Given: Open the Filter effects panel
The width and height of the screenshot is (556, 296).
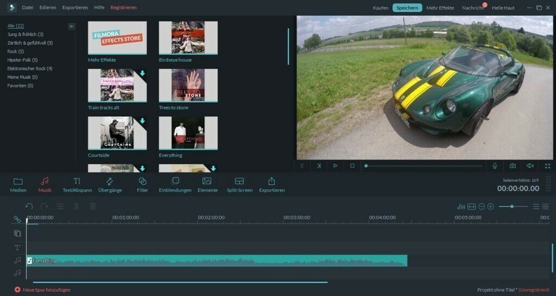Looking at the screenshot, I should (142, 184).
